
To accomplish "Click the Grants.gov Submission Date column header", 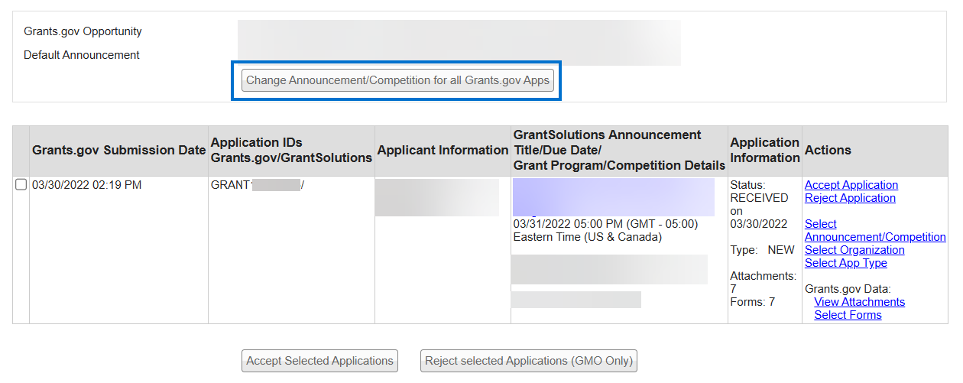I will (x=118, y=151).
